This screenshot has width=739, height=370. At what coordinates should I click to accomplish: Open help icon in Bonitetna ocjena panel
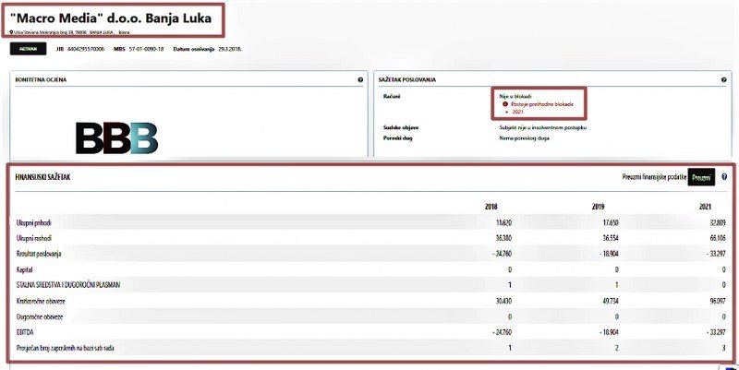tap(360, 80)
